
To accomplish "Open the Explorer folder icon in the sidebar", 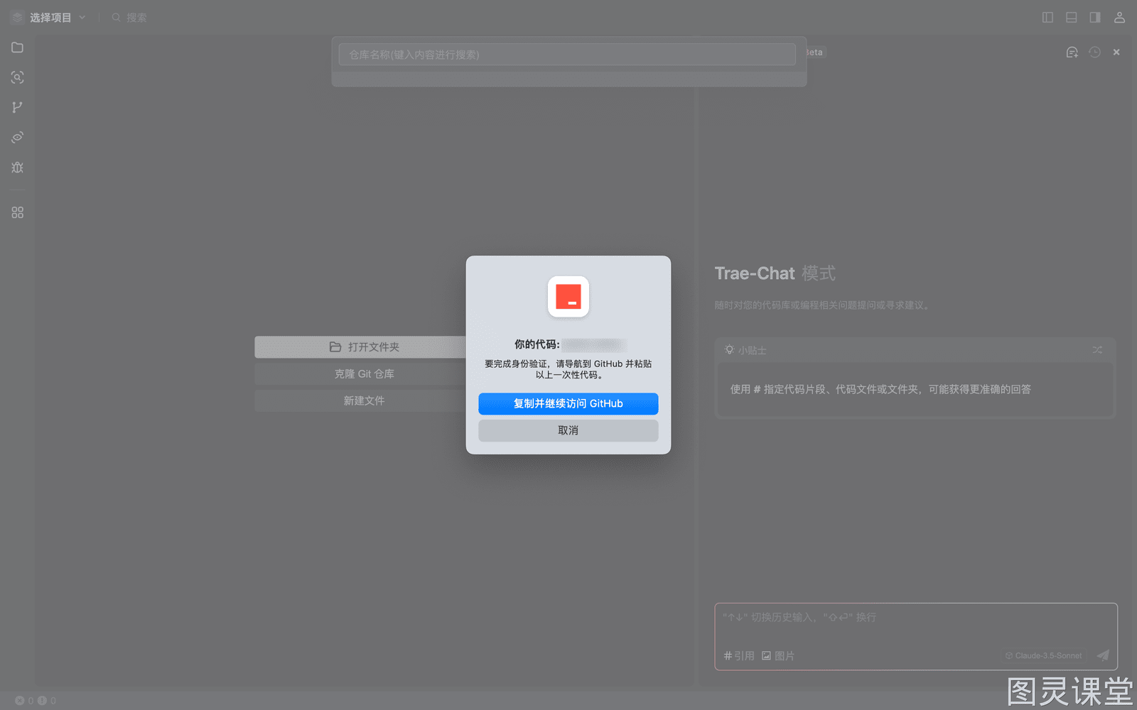I will pos(18,48).
